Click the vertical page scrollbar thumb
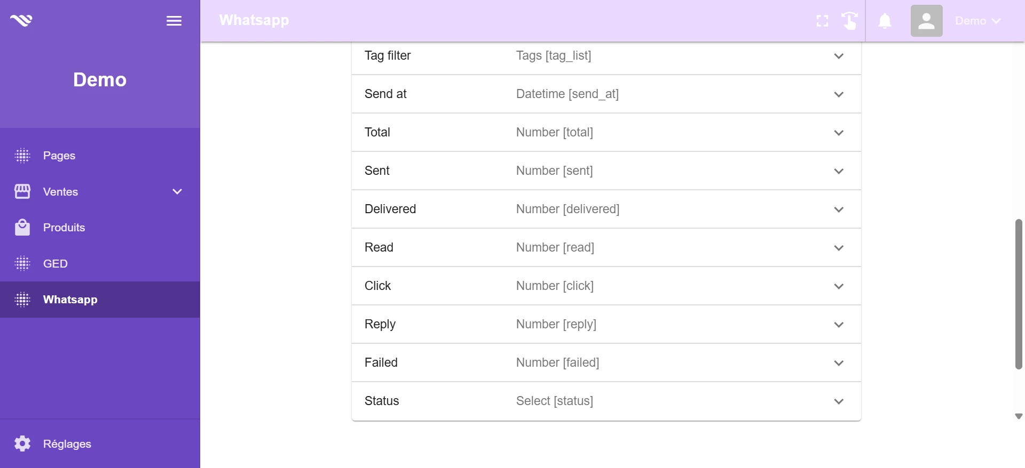Screen dimensions: 1025x468 click(1019, 293)
